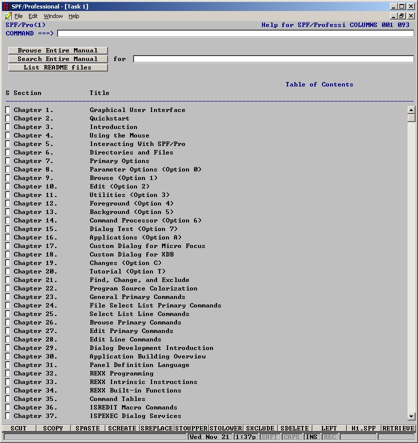Open the Edit menu
The height and width of the screenshot is (443, 418).
pyautogui.click(x=33, y=16)
